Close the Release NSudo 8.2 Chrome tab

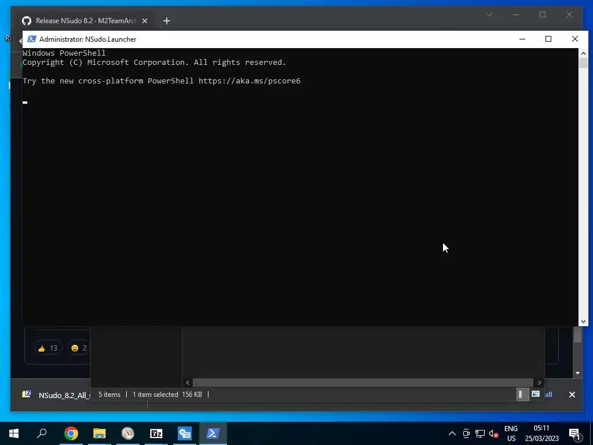[x=144, y=21]
